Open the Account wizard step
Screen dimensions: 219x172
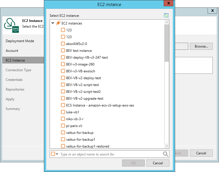12,50
